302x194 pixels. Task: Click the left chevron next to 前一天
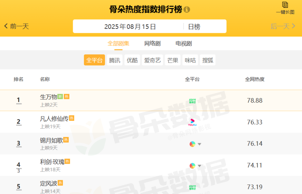click(x=6, y=26)
